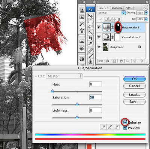This screenshot has height=149, width=150.
Task: Open the Tool Presets crossed-tools icon
Action: pos(82,24)
